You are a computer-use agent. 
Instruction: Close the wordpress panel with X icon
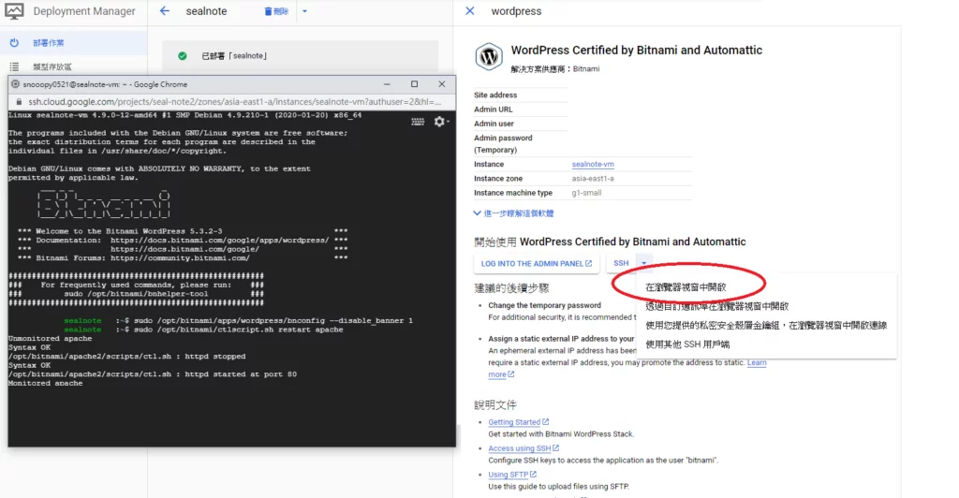click(x=470, y=11)
